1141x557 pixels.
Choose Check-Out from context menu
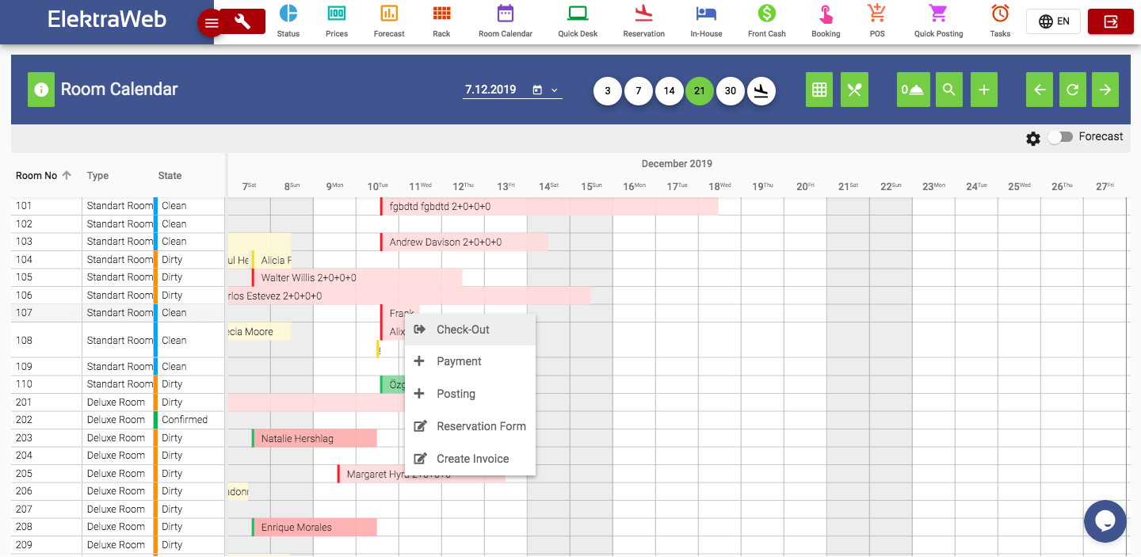tap(470, 330)
